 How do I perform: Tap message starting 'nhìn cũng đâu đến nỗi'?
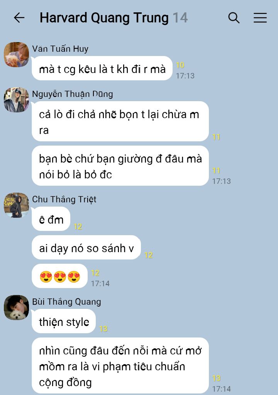[120, 366]
